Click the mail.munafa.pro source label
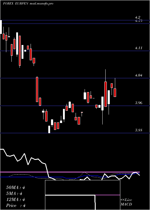This screenshot has width=150, height=210. click(41, 4)
